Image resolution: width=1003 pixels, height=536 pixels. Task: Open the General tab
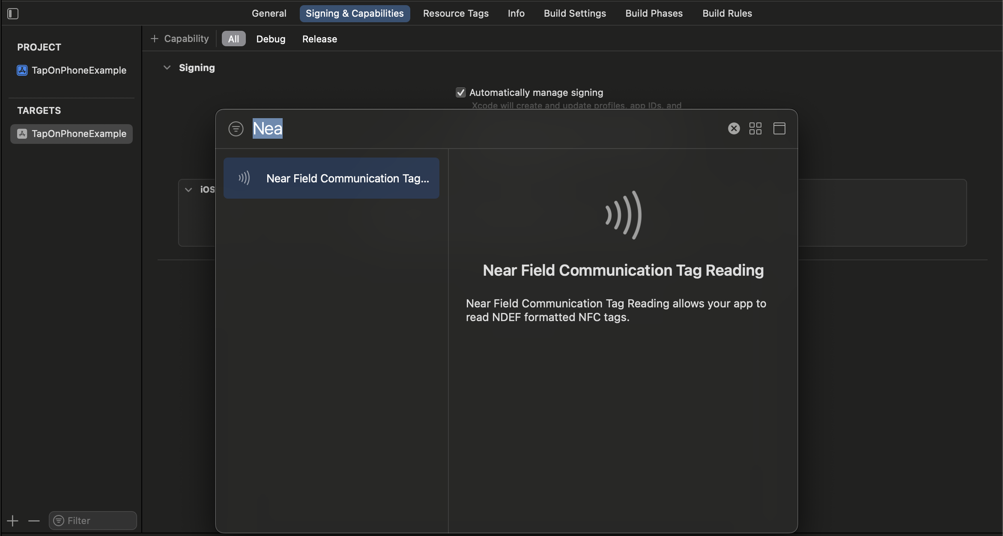point(269,13)
